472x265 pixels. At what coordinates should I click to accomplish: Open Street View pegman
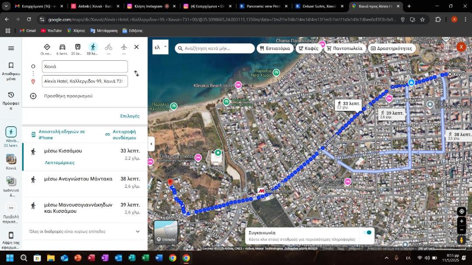[462, 240]
